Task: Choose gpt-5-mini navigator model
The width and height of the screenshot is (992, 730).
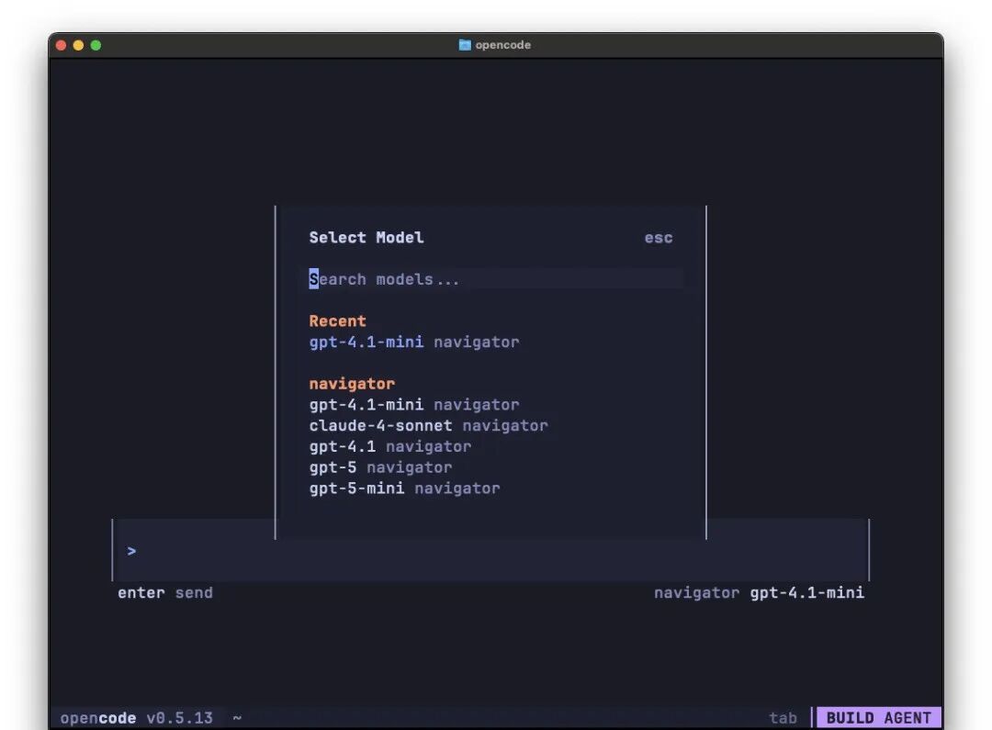Action: (404, 488)
